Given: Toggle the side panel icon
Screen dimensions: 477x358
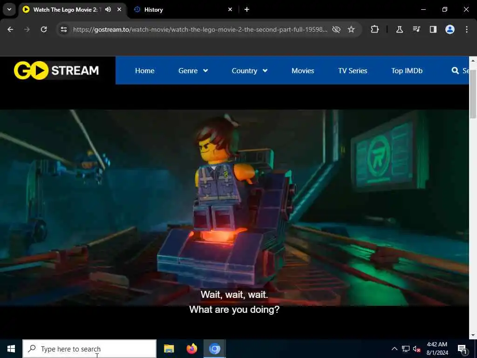Looking at the screenshot, I should [433, 29].
